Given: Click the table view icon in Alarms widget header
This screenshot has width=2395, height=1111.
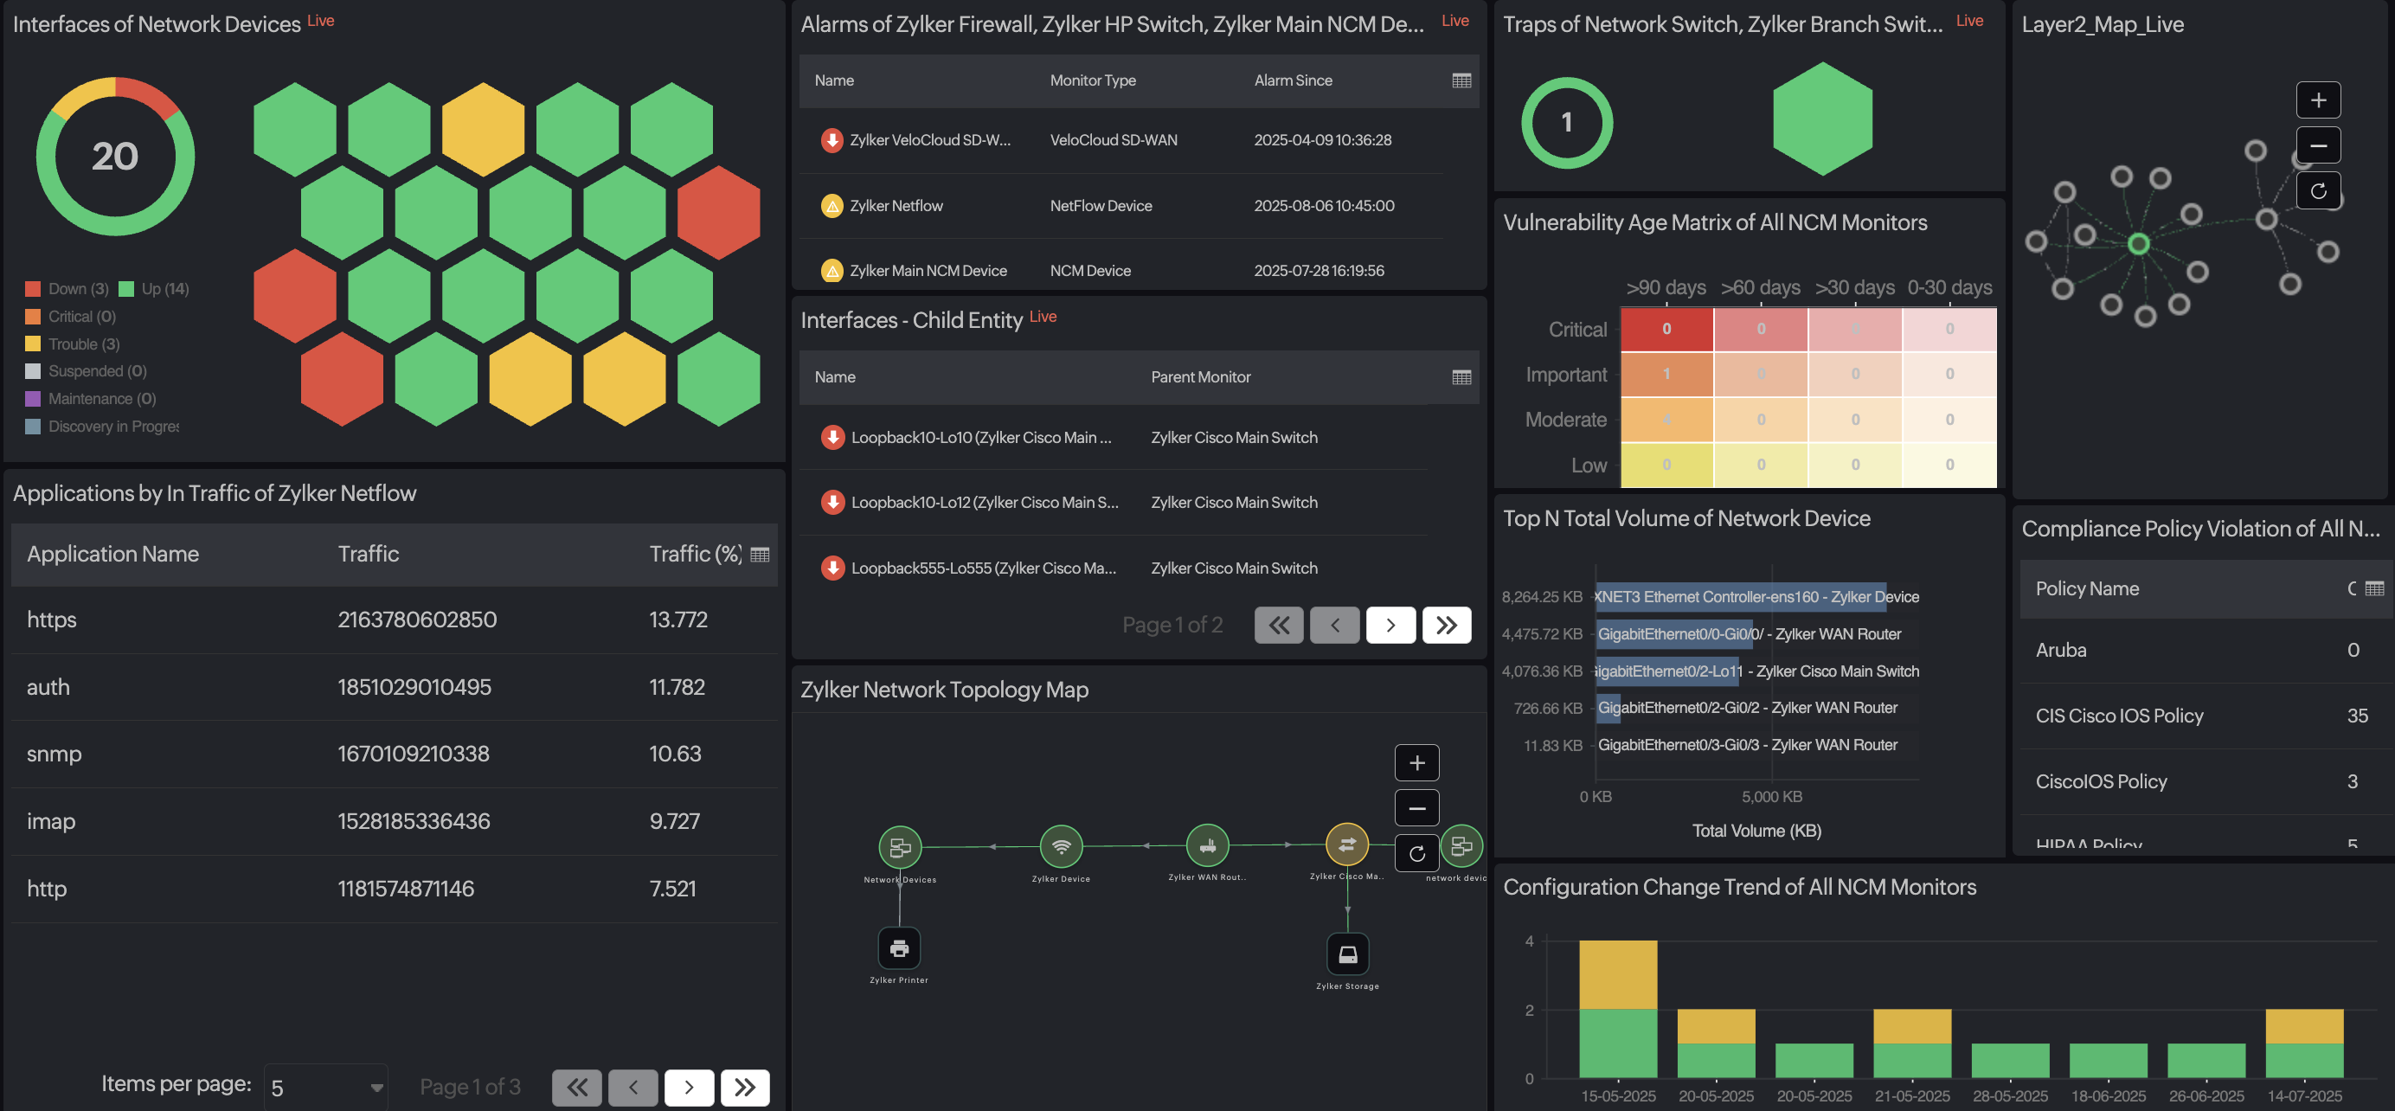Looking at the screenshot, I should (1461, 80).
